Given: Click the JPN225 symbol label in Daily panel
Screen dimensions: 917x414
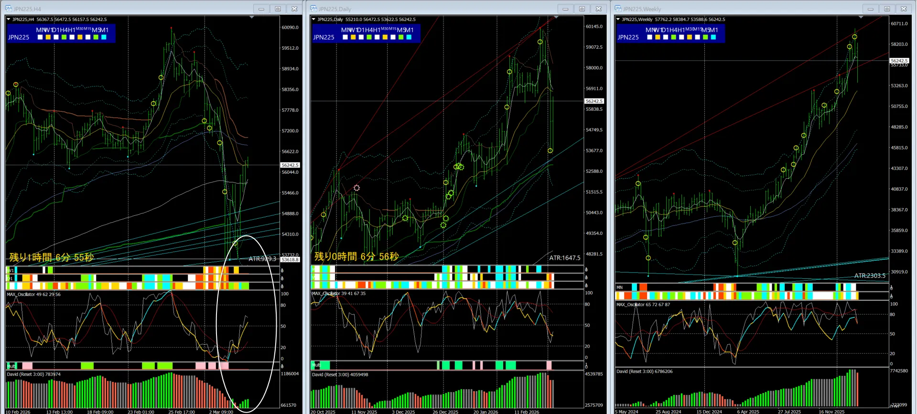Looking at the screenshot, I should coord(324,37).
